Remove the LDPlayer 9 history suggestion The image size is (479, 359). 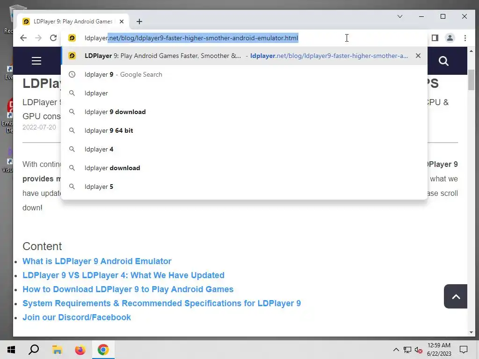(x=418, y=56)
